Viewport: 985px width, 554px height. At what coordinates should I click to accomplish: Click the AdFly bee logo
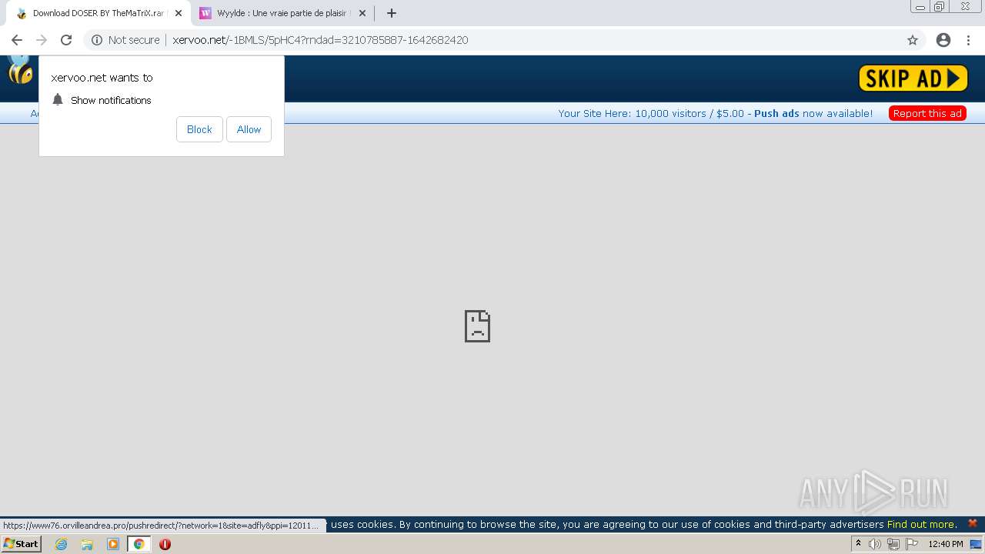coord(20,69)
